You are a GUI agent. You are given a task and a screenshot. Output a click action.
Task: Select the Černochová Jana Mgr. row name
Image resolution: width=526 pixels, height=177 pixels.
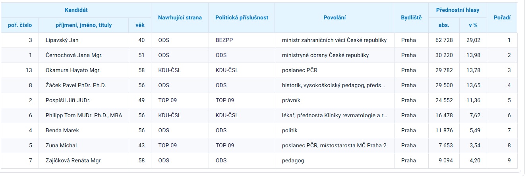click(x=74, y=55)
